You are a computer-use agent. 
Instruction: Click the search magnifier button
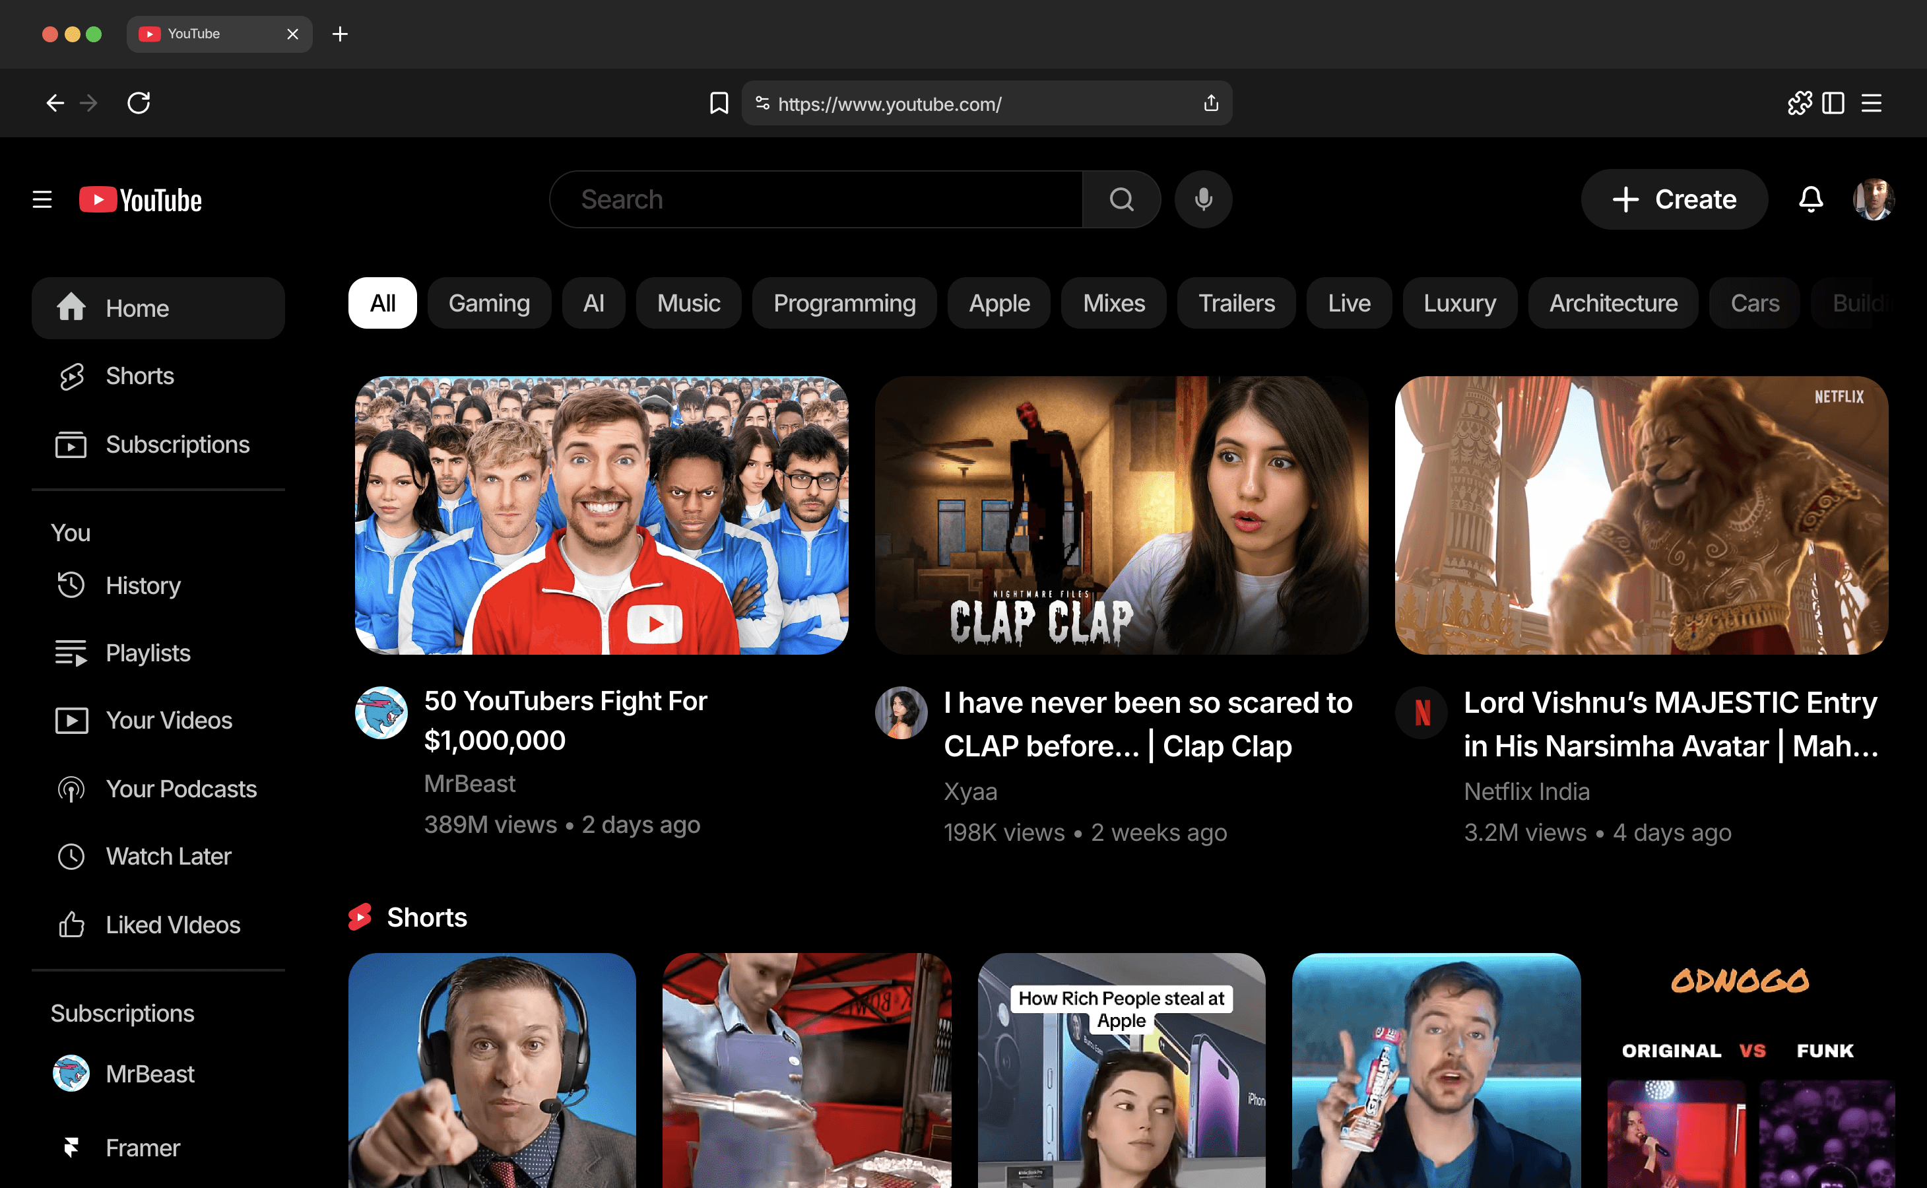(x=1121, y=199)
